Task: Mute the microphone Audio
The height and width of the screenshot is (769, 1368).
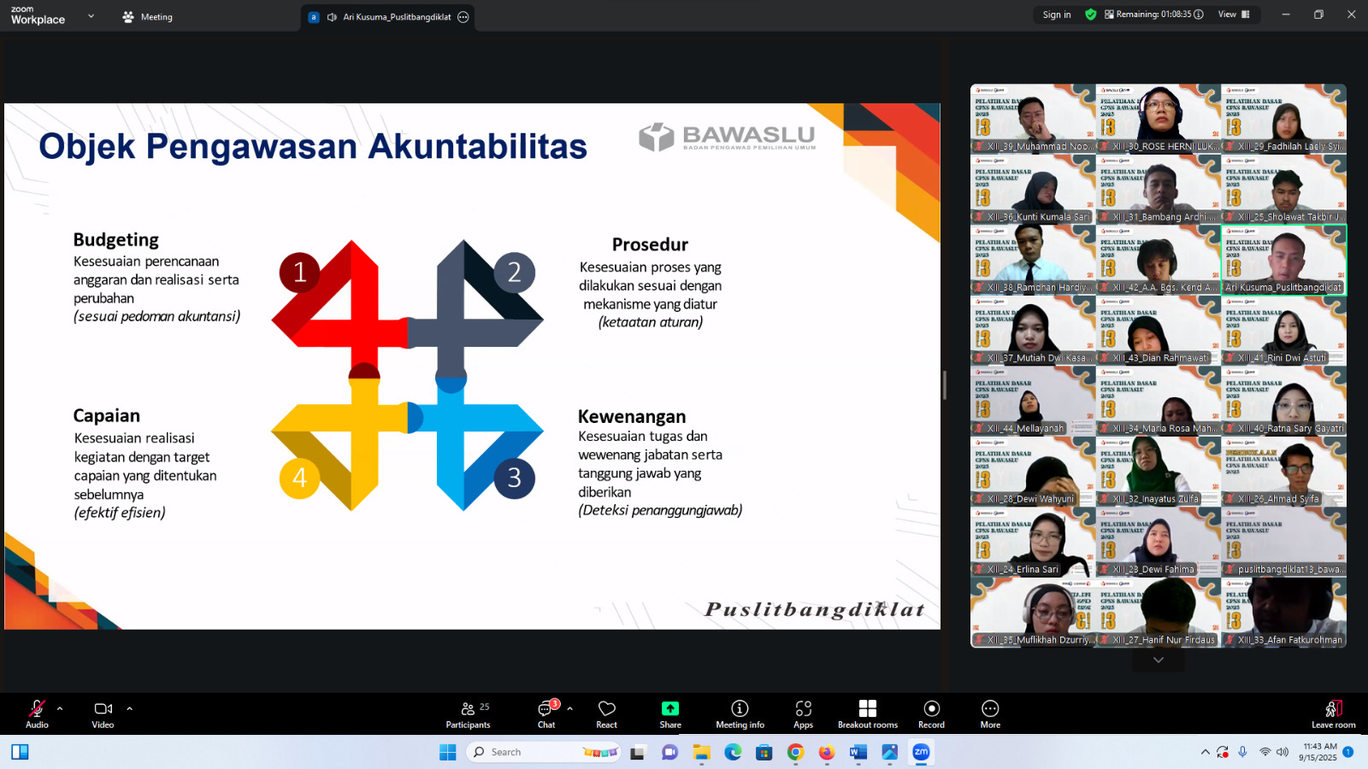Action: [x=36, y=713]
